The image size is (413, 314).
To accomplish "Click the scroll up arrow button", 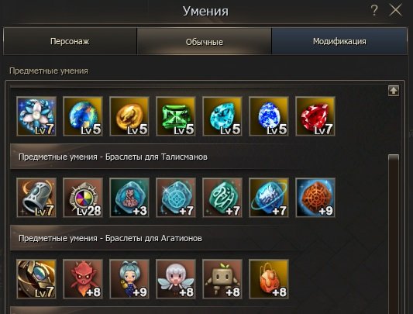I will pyautogui.click(x=394, y=91).
